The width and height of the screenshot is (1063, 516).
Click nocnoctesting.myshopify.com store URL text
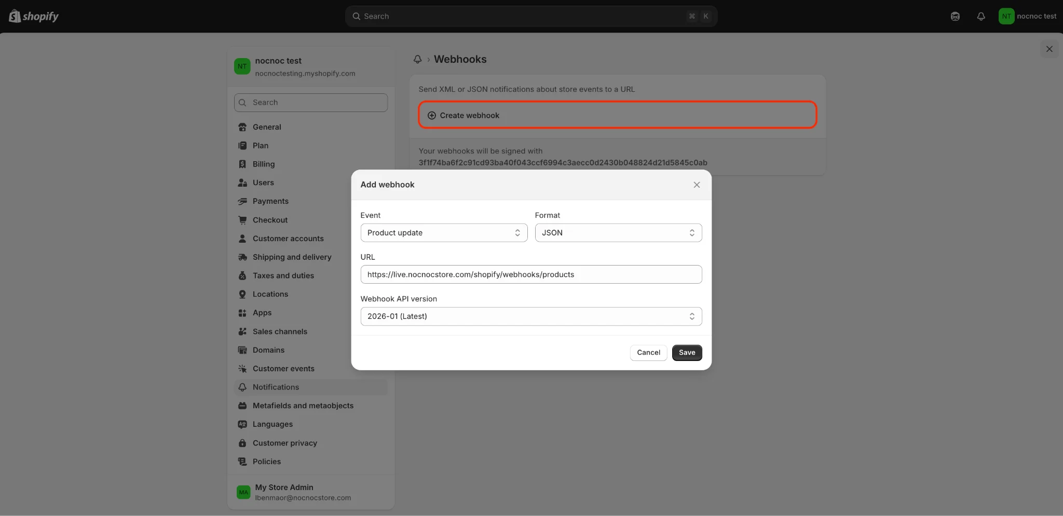point(305,74)
